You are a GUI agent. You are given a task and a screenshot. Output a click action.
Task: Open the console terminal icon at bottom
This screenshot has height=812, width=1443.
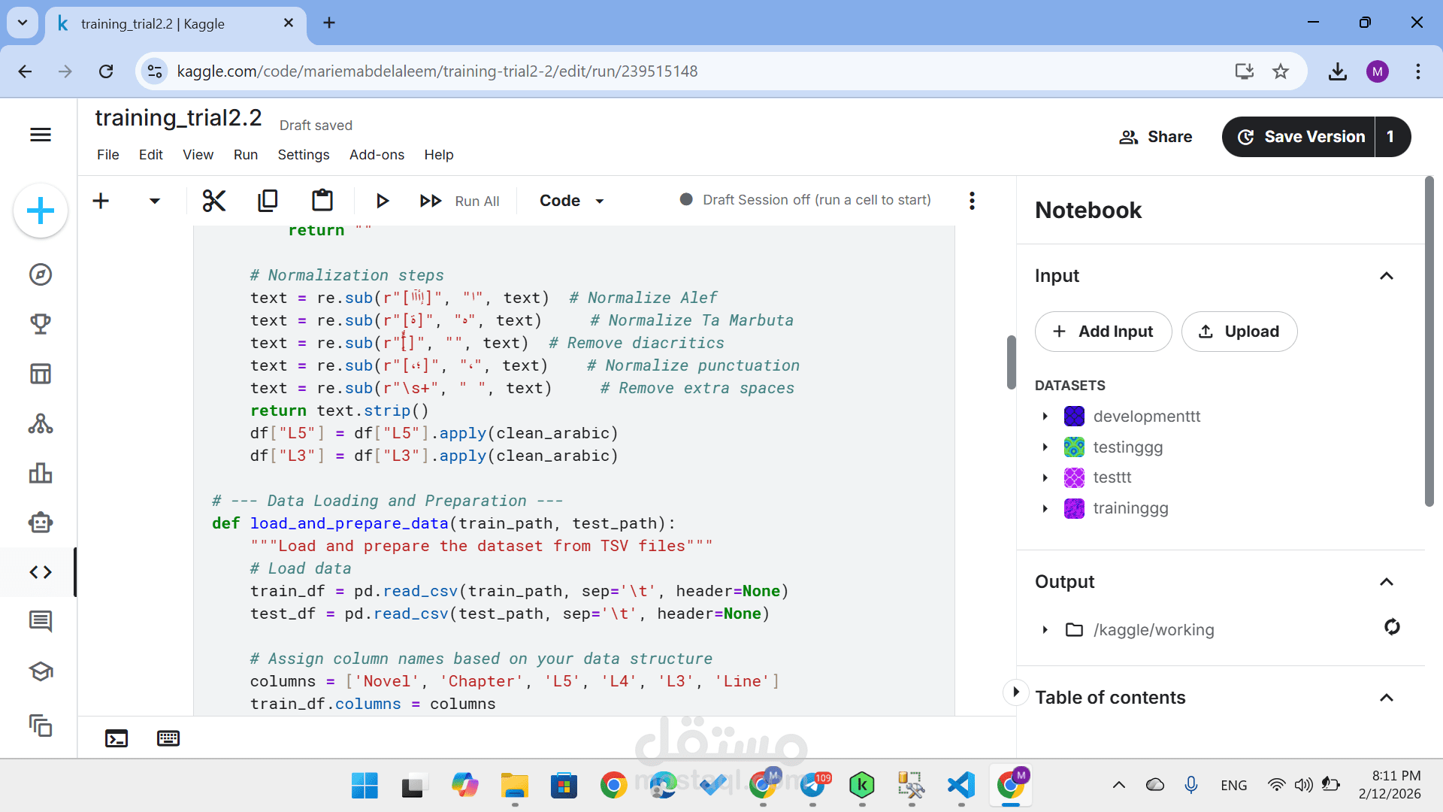coord(116,738)
